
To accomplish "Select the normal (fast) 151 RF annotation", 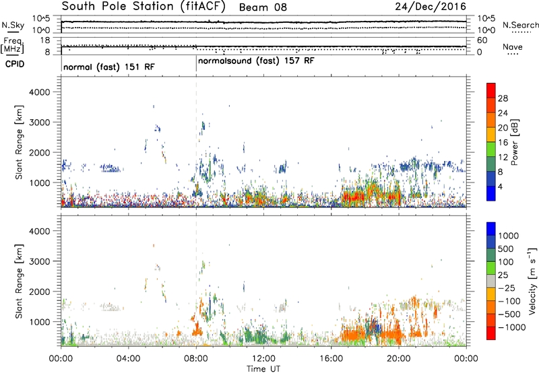I will click(x=109, y=67).
